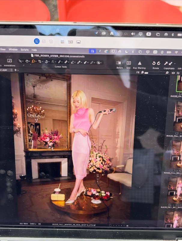Image resolution: width=182 pixels, height=241 pixels.
Task: Toggle the Exp. Warning triangle
Action: (140, 63)
